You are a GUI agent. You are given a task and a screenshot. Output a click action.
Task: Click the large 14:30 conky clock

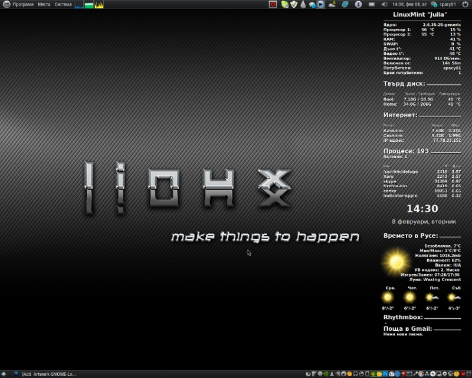(422, 208)
